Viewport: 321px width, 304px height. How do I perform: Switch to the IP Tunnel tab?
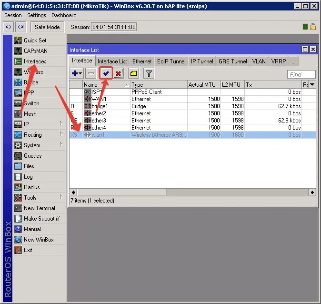pyautogui.click(x=202, y=61)
